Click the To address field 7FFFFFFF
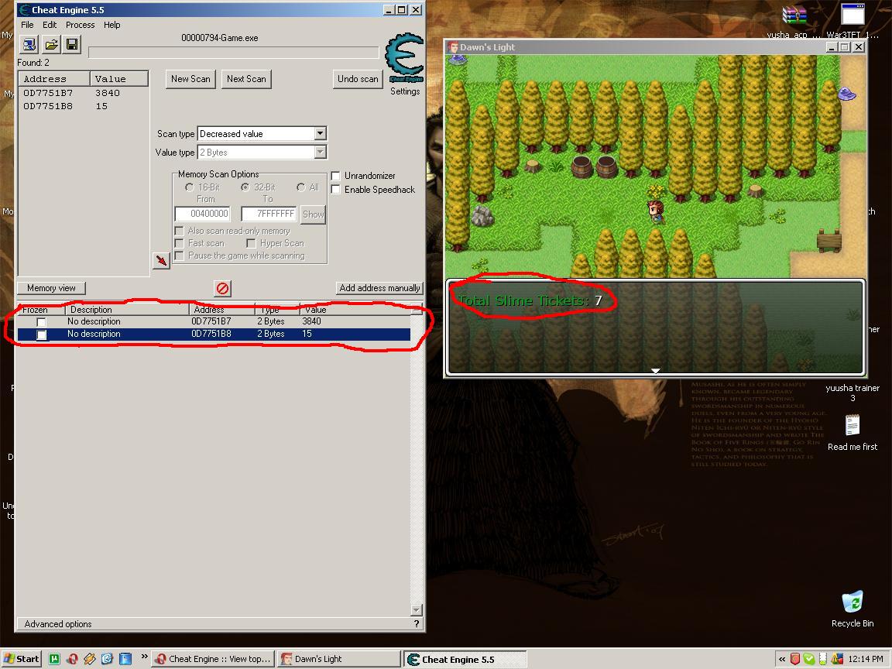This screenshot has width=892, height=669. [269, 214]
